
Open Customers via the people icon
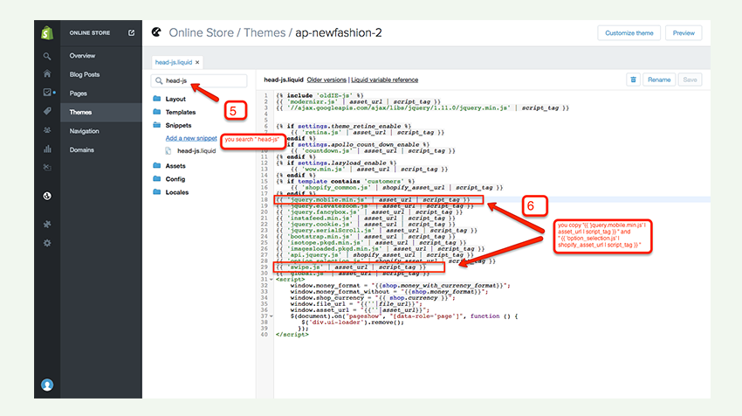tap(47, 130)
